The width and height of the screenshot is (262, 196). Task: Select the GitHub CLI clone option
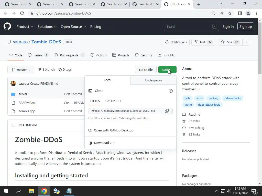[113, 101]
